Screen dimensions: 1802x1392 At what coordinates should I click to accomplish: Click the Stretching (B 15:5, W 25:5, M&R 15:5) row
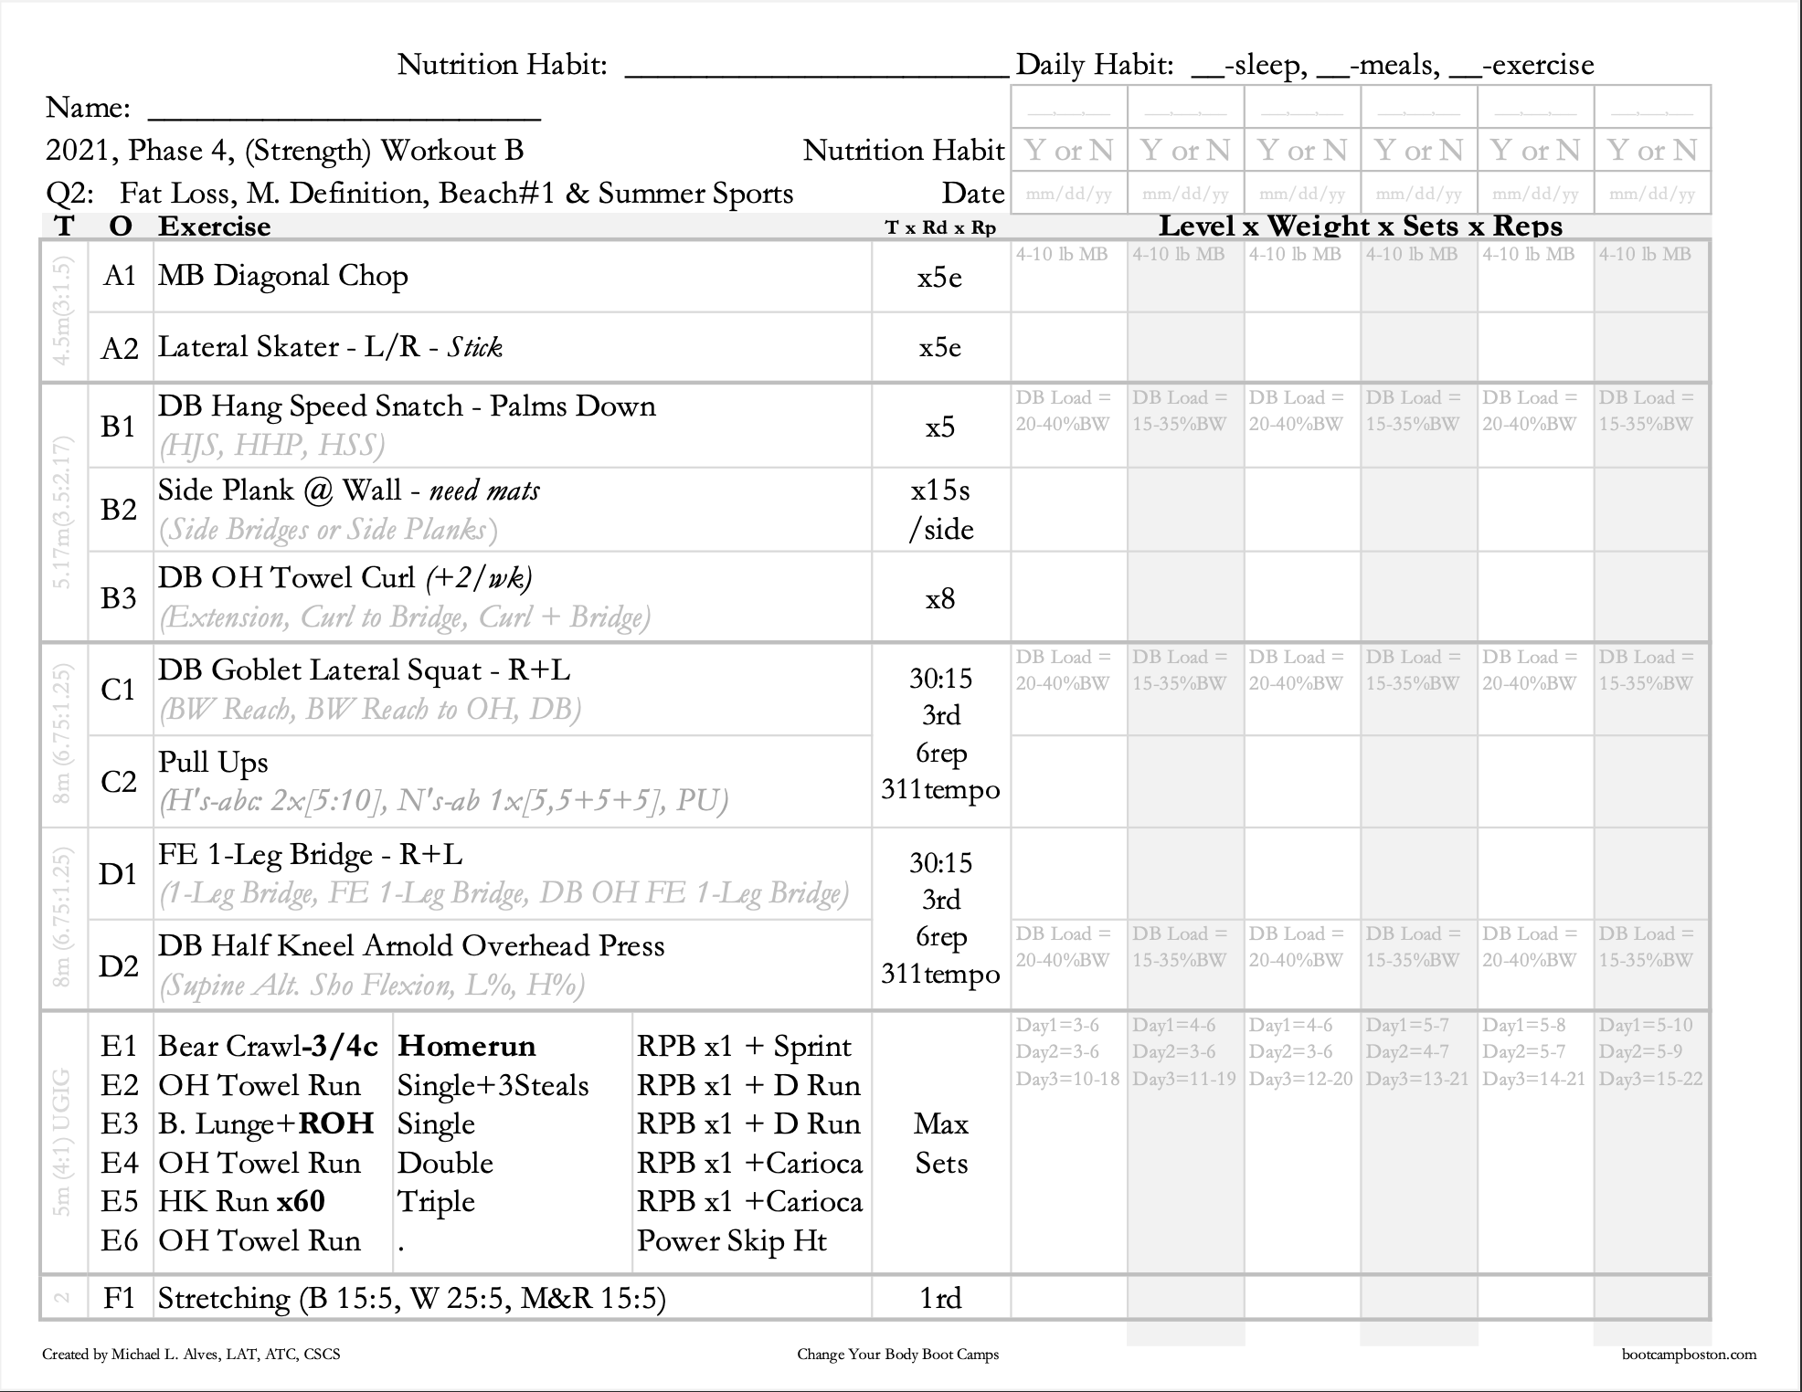[x=412, y=1299]
